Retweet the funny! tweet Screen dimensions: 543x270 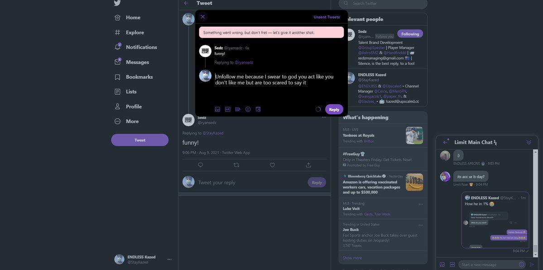click(x=236, y=165)
